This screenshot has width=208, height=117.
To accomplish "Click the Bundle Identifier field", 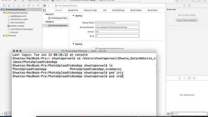I will [x=117, y=27].
